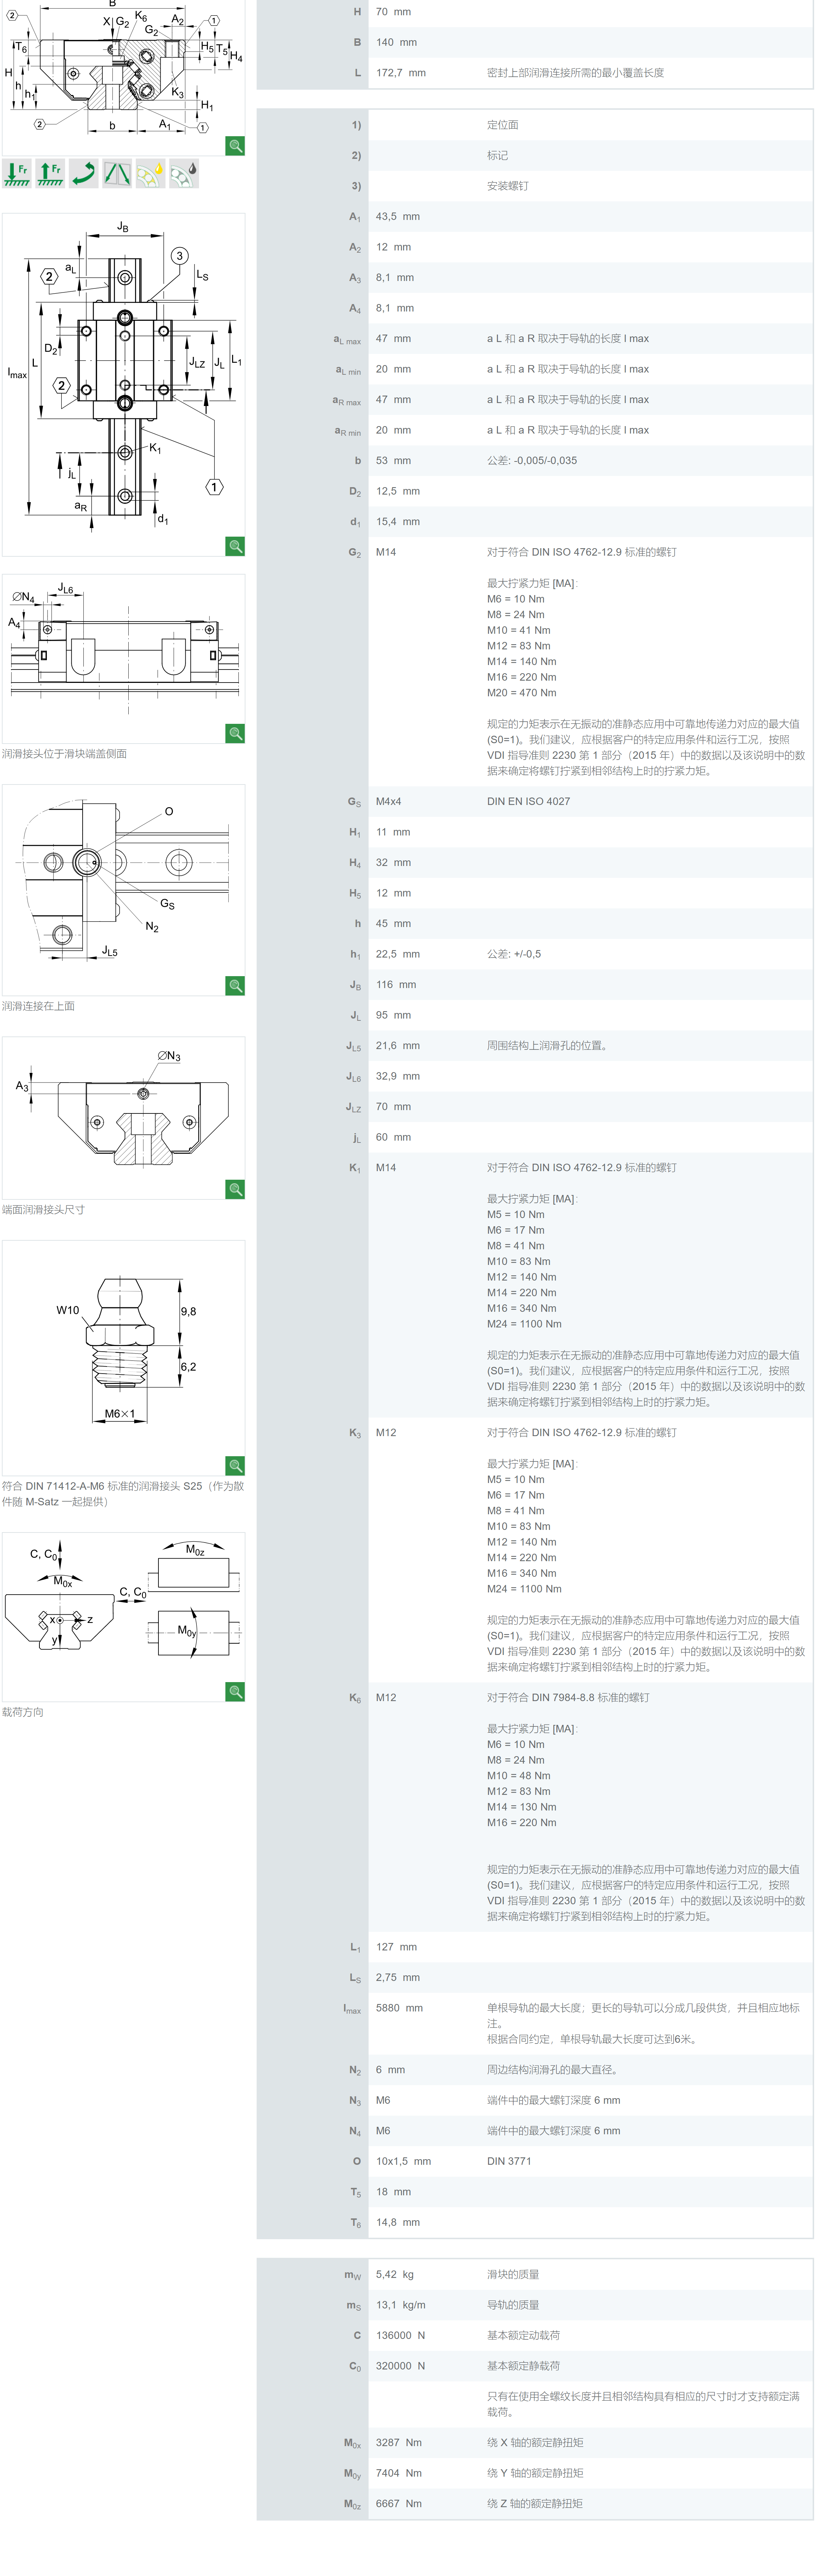Open the W10 M6×1 grease nipple drawing
The height and width of the screenshot is (2576, 816).
tap(123, 1358)
